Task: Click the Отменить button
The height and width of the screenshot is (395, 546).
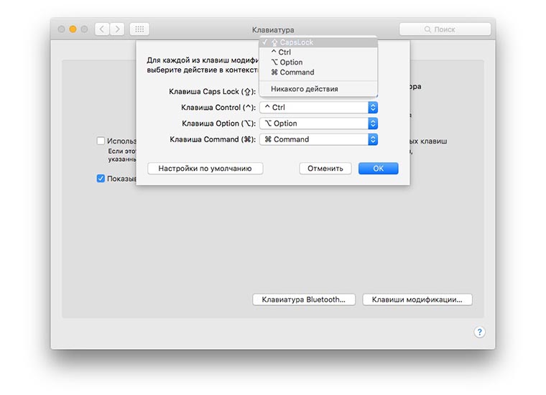Action: point(325,169)
